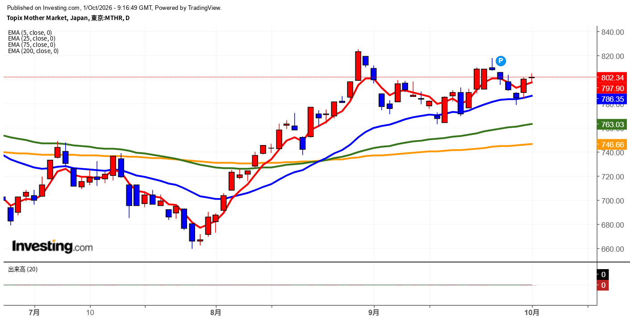This screenshot has height=320, width=630.
Task: Click the 9月 label on the time axis
Action: 374,312
